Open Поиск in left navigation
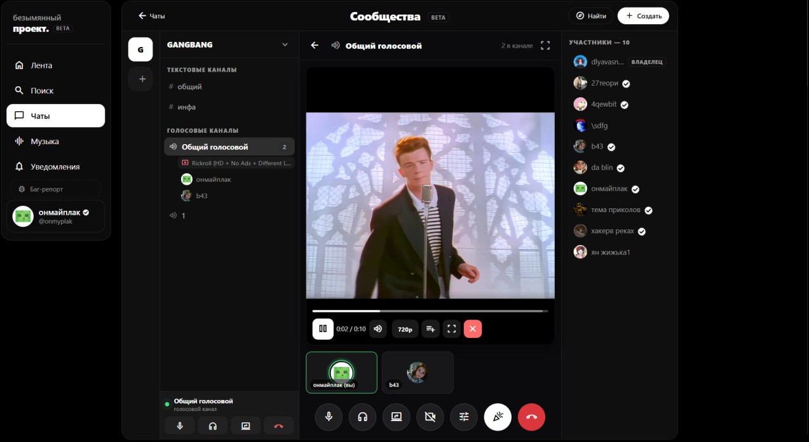809x442 pixels. pyautogui.click(x=56, y=91)
